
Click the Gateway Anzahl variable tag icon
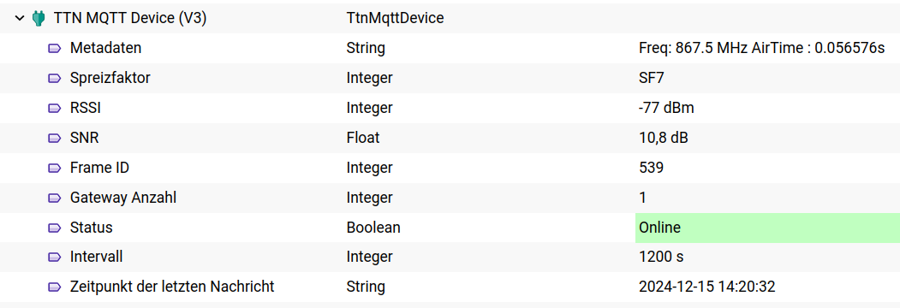tap(54, 198)
